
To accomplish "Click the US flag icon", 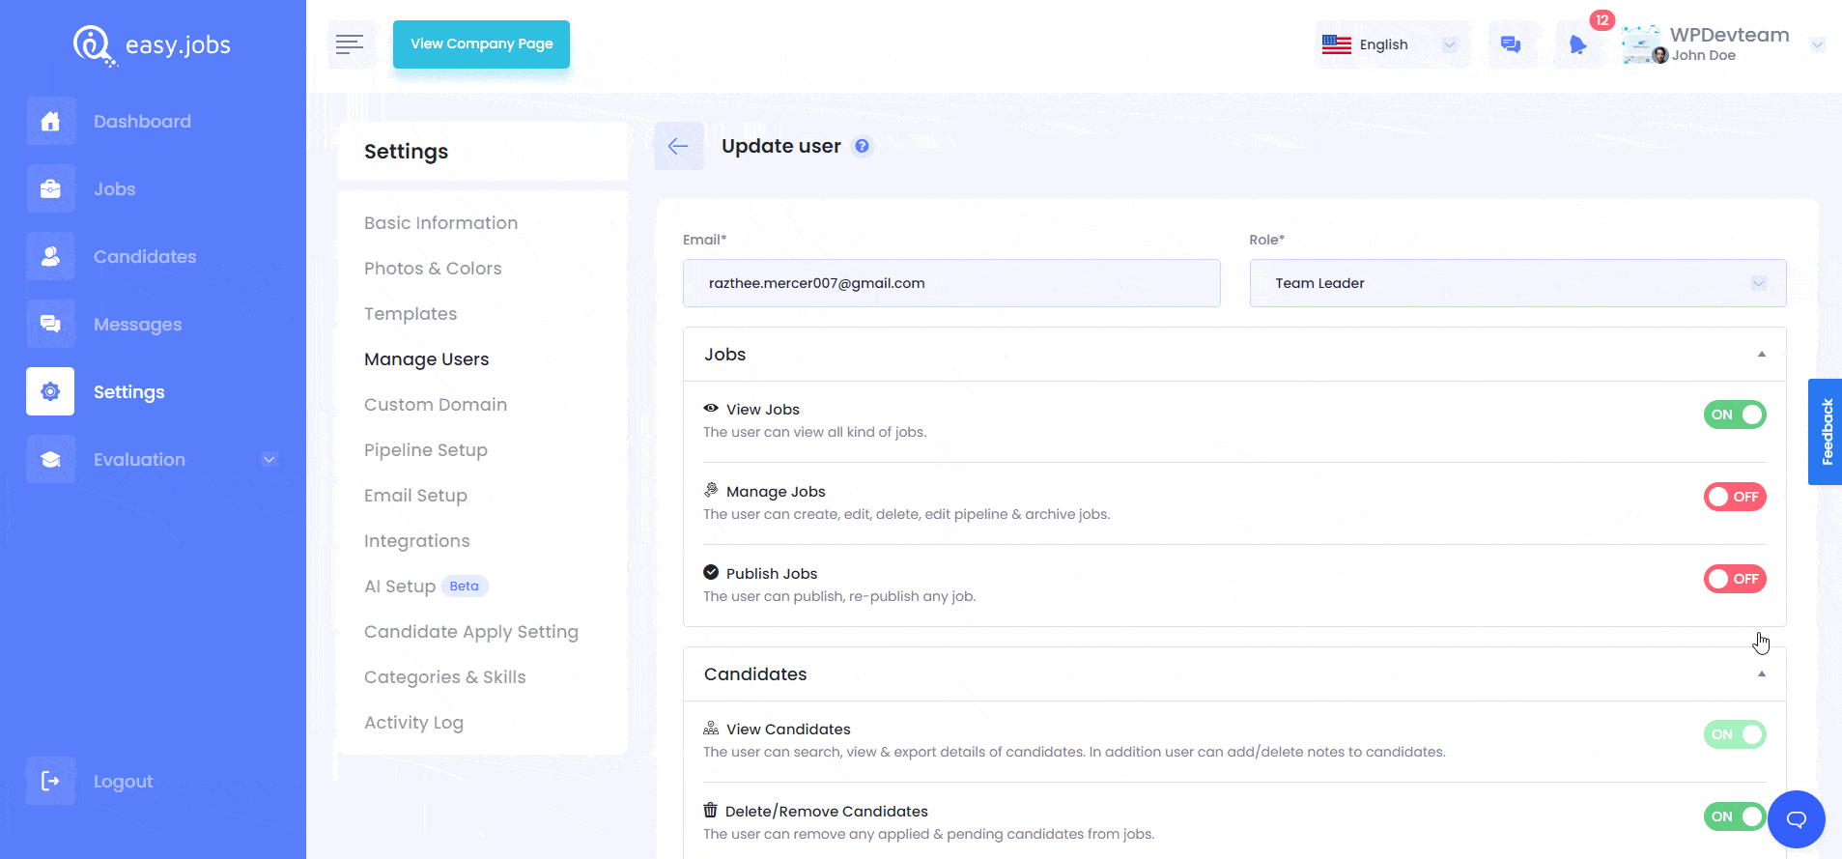I will point(1337,44).
